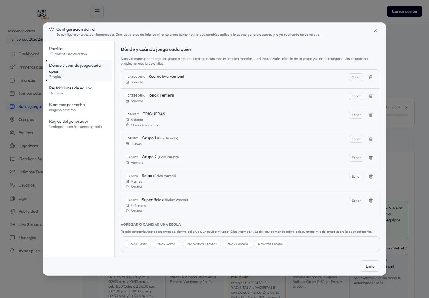
Task: Choose the Bola Puesta category chip
Action: [x=138, y=244]
